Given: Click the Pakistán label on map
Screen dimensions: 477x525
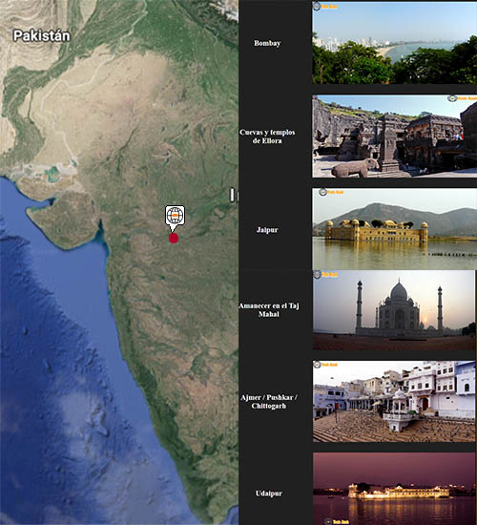Looking at the screenshot, I should point(42,36).
